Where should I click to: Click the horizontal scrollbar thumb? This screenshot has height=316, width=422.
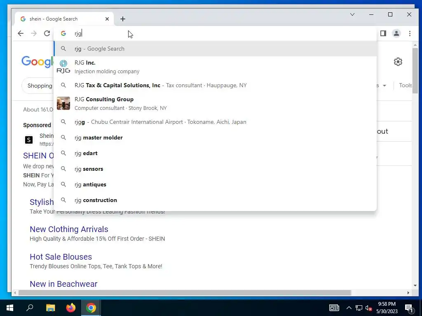[185, 293]
